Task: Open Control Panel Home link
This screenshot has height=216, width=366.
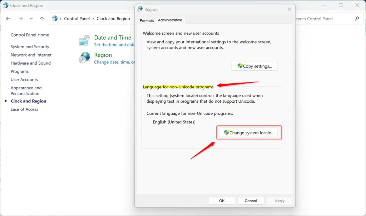Action: click(x=30, y=35)
